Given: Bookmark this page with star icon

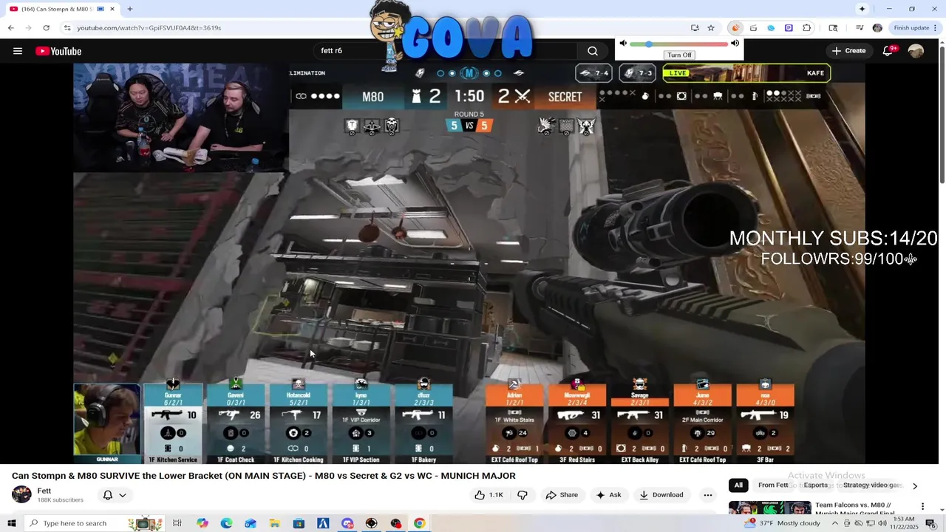Looking at the screenshot, I should click(x=711, y=28).
